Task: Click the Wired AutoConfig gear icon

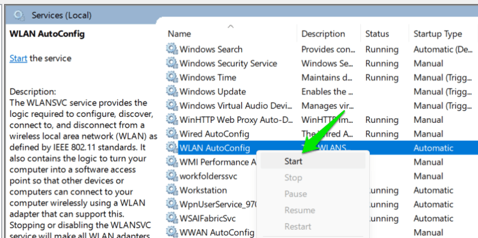Action: (x=172, y=134)
